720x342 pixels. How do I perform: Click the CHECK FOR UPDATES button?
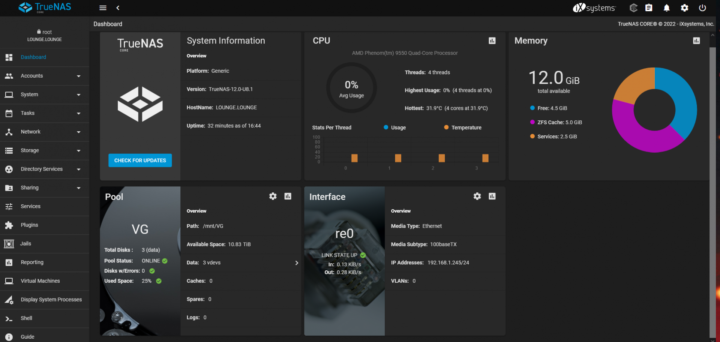click(140, 160)
